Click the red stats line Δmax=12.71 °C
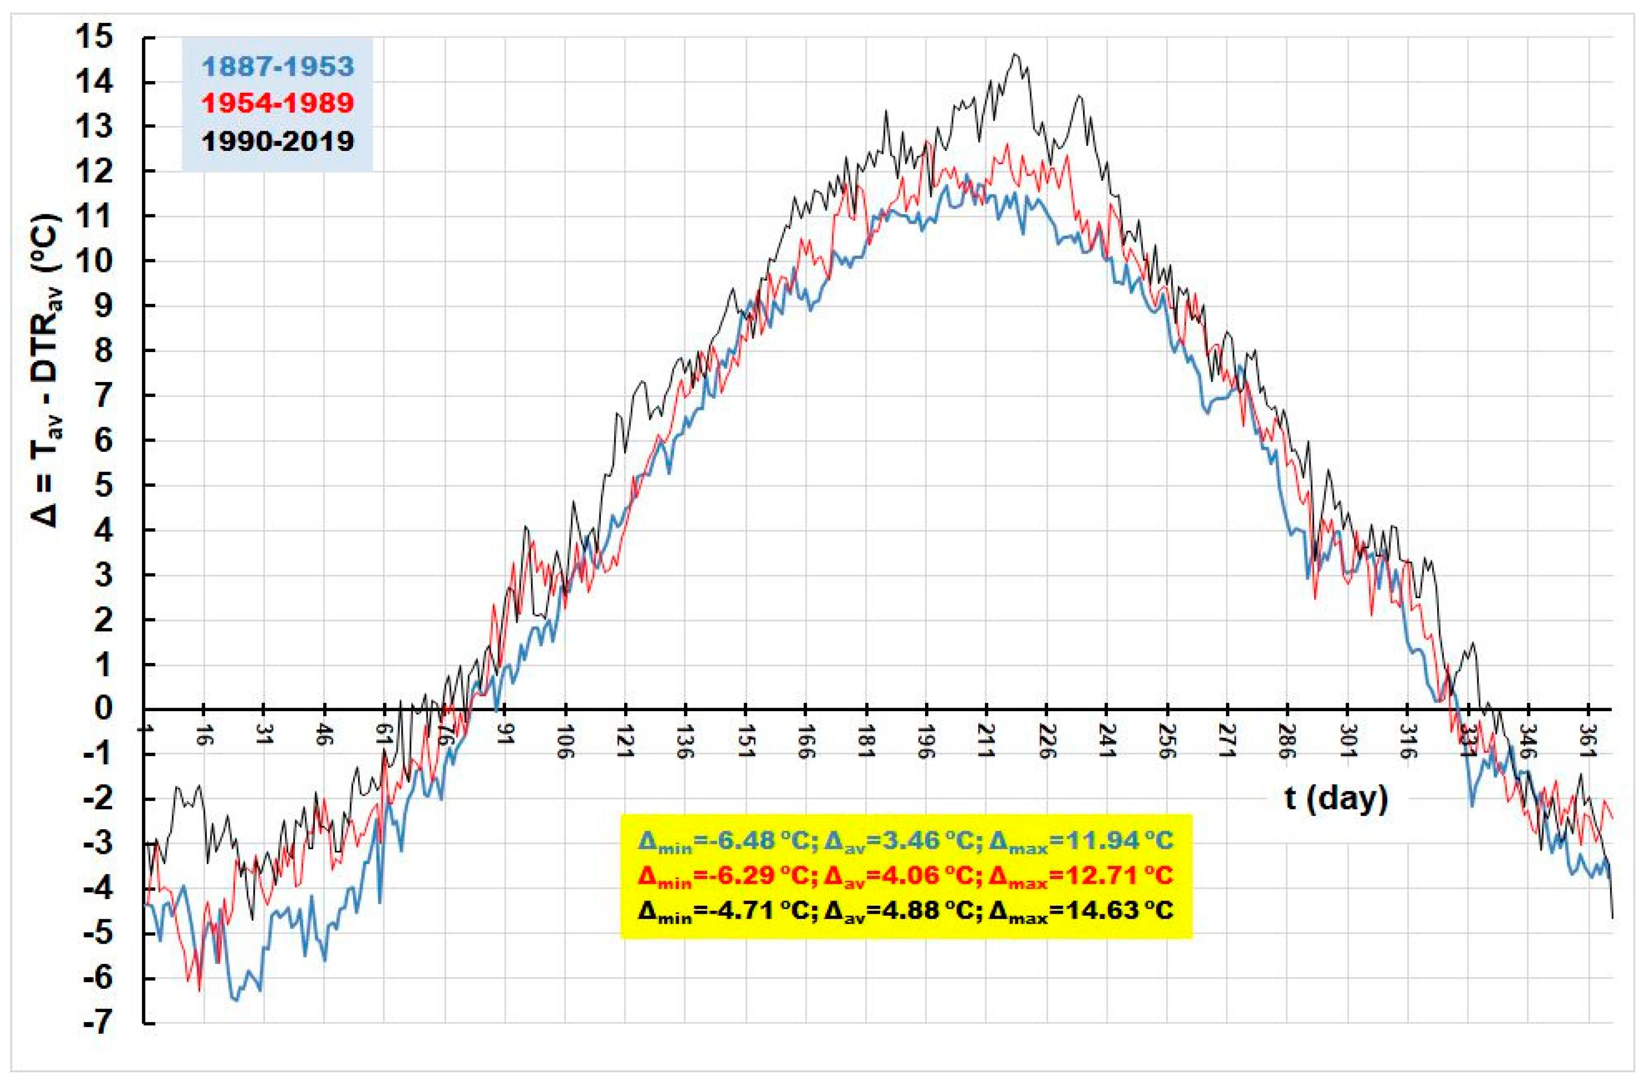This screenshot has width=1651, height=1088. click(1080, 876)
